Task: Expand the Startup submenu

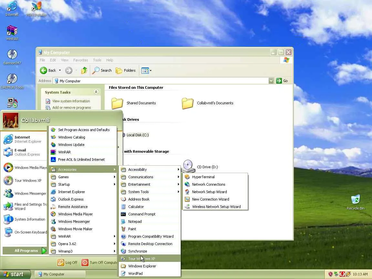Action: (x=83, y=184)
